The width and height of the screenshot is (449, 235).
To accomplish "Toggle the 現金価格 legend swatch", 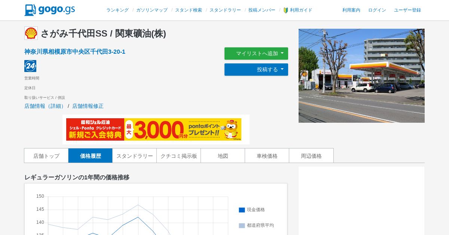I will pyautogui.click(x=242, y=210).
